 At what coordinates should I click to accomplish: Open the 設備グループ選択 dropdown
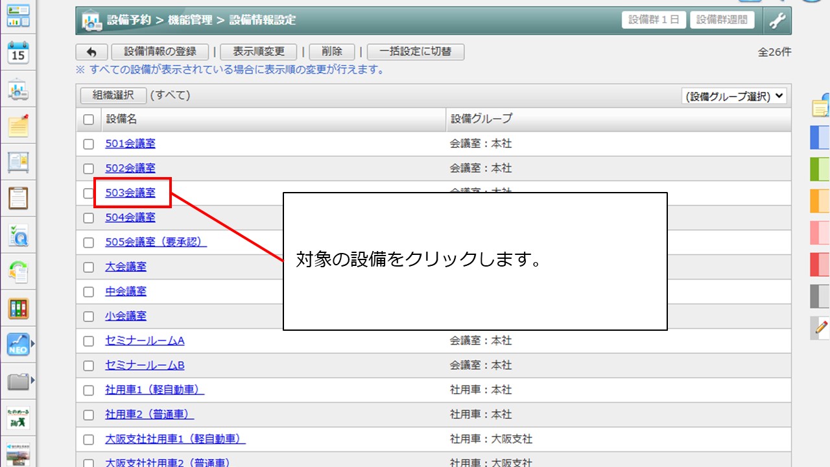734,96
